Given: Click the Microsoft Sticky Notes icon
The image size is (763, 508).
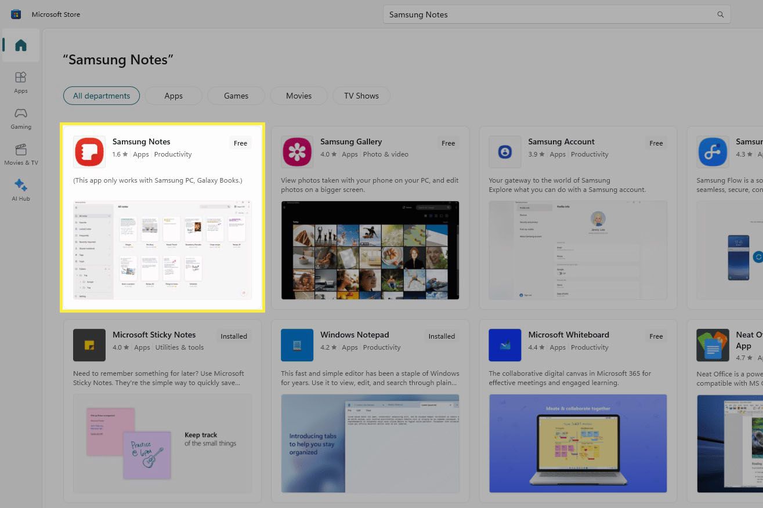Looking at the screenshot, I should pyautogui.click(x=89, y=345).
